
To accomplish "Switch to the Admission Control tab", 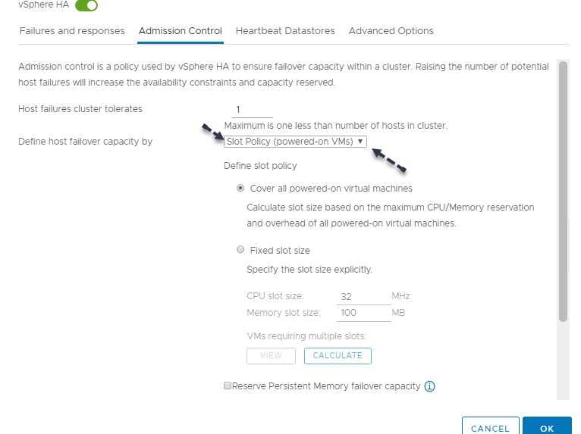I will (x=181, y=31).
